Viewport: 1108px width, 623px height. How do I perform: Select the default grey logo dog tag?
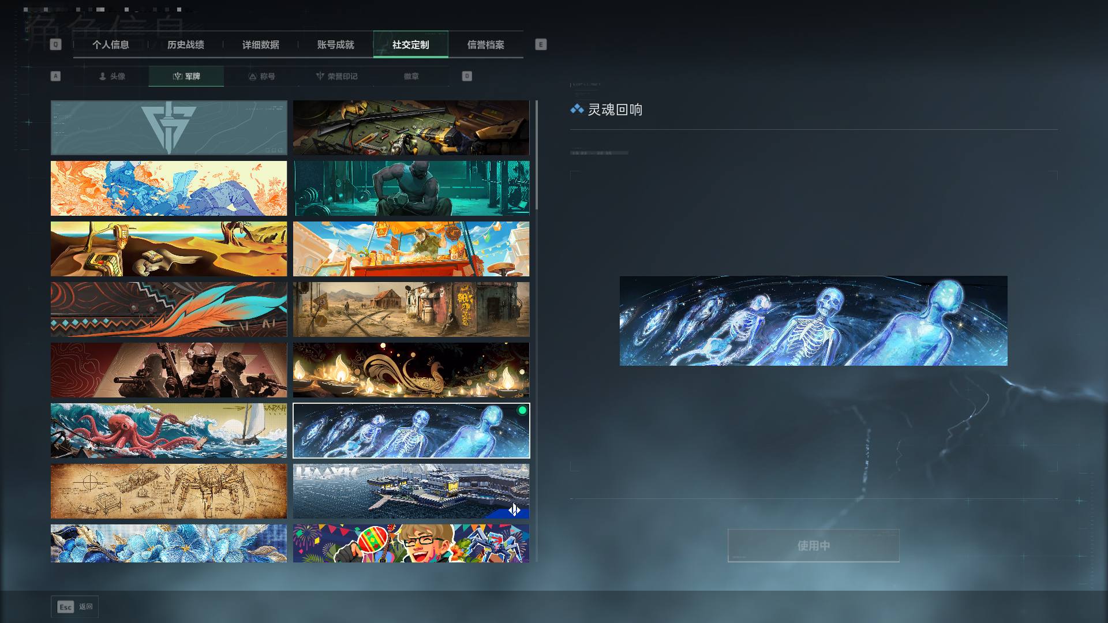(x=169, y=127)
